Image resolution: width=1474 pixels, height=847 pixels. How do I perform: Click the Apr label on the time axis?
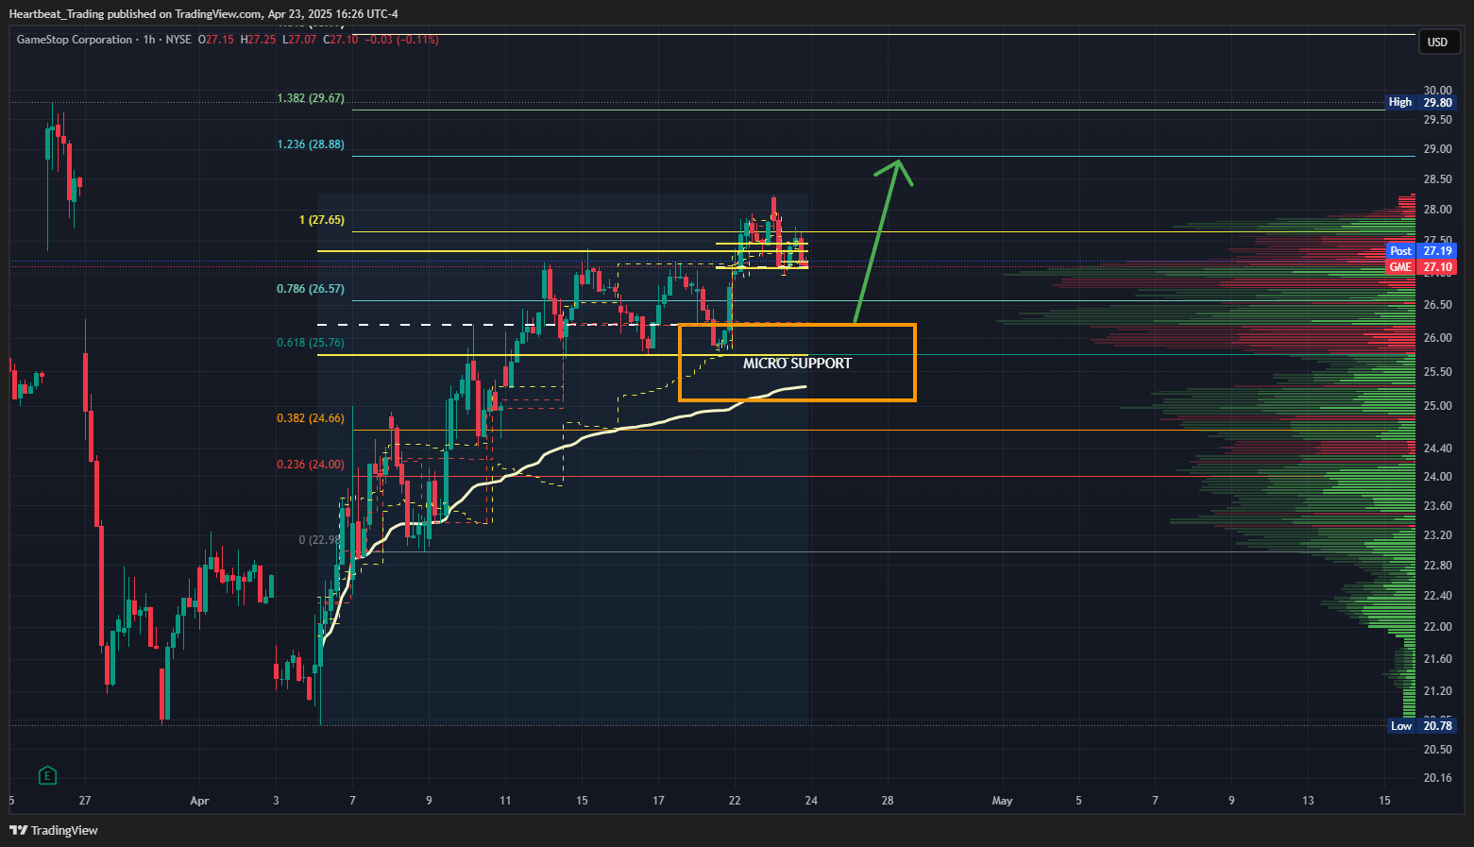[x=199, y=801]
